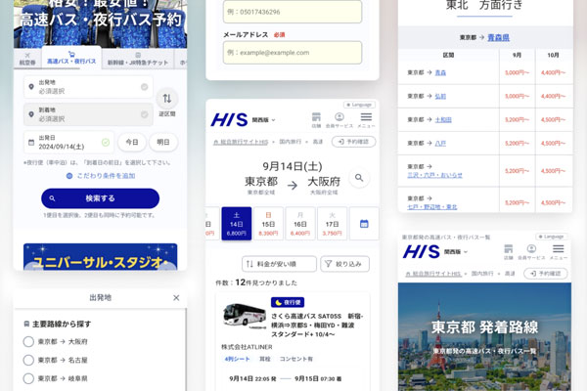Click the 検索する button
This screenshot has width=587, height=391.
click(101, 198)
